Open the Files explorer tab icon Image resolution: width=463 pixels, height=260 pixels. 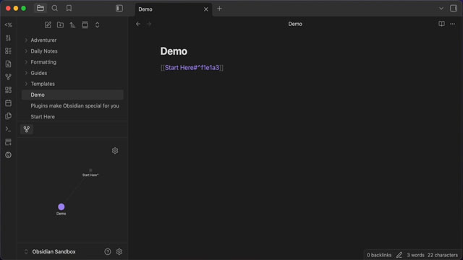41,8
